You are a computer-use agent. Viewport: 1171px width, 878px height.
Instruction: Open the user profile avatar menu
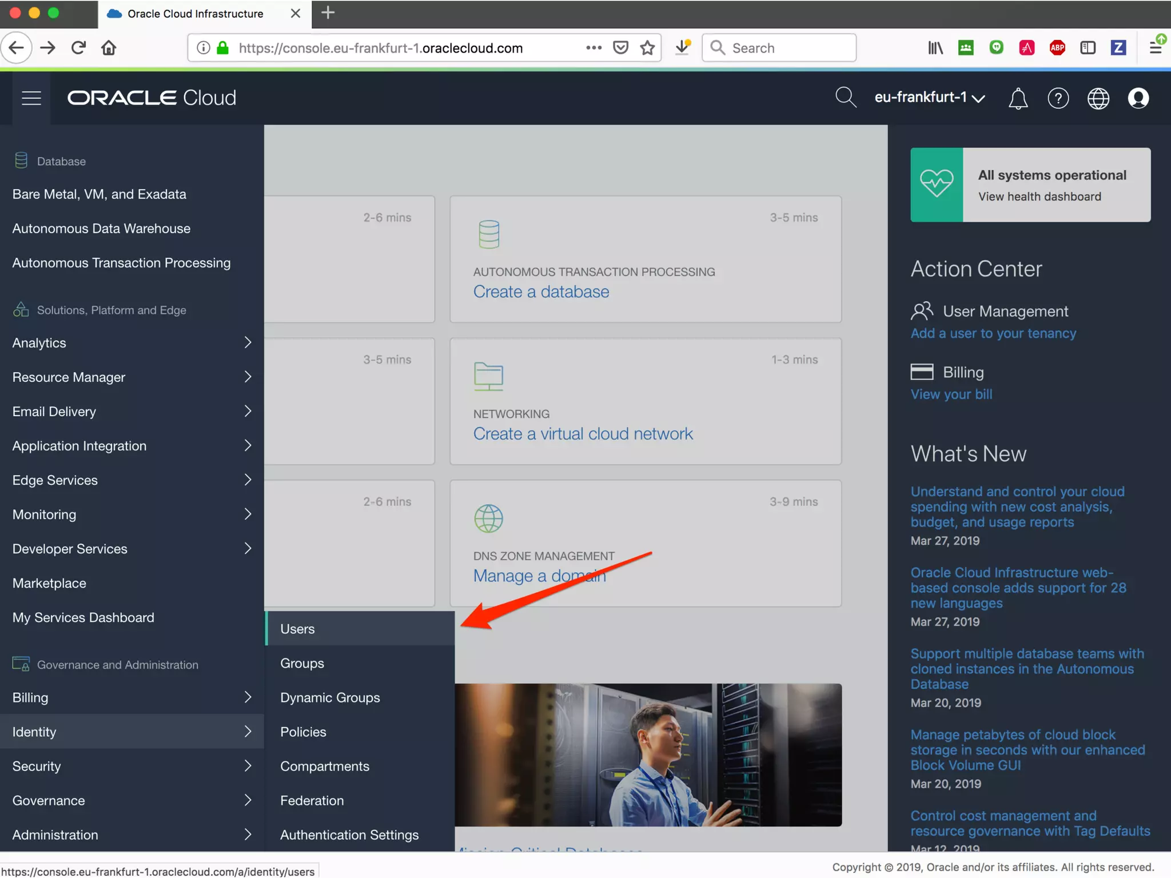click(x=1138, y=98)
